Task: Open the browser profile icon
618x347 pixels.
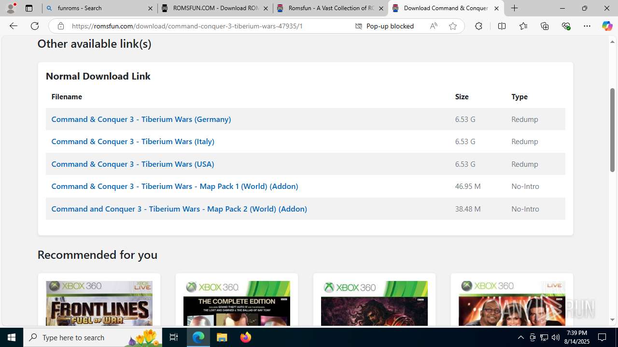Action: [x=11, y=8]
